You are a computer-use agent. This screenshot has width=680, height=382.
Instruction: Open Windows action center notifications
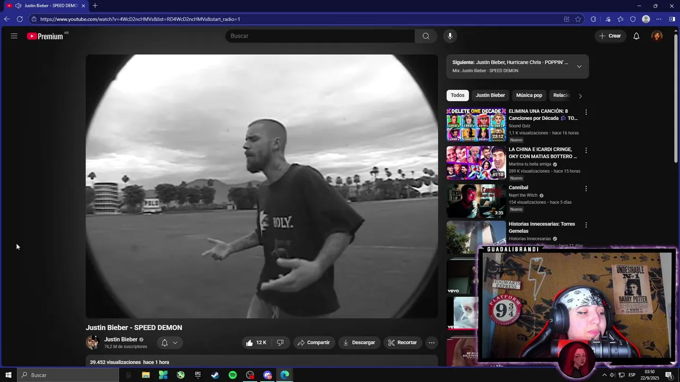pyautogui.click(x=669, y=375)
